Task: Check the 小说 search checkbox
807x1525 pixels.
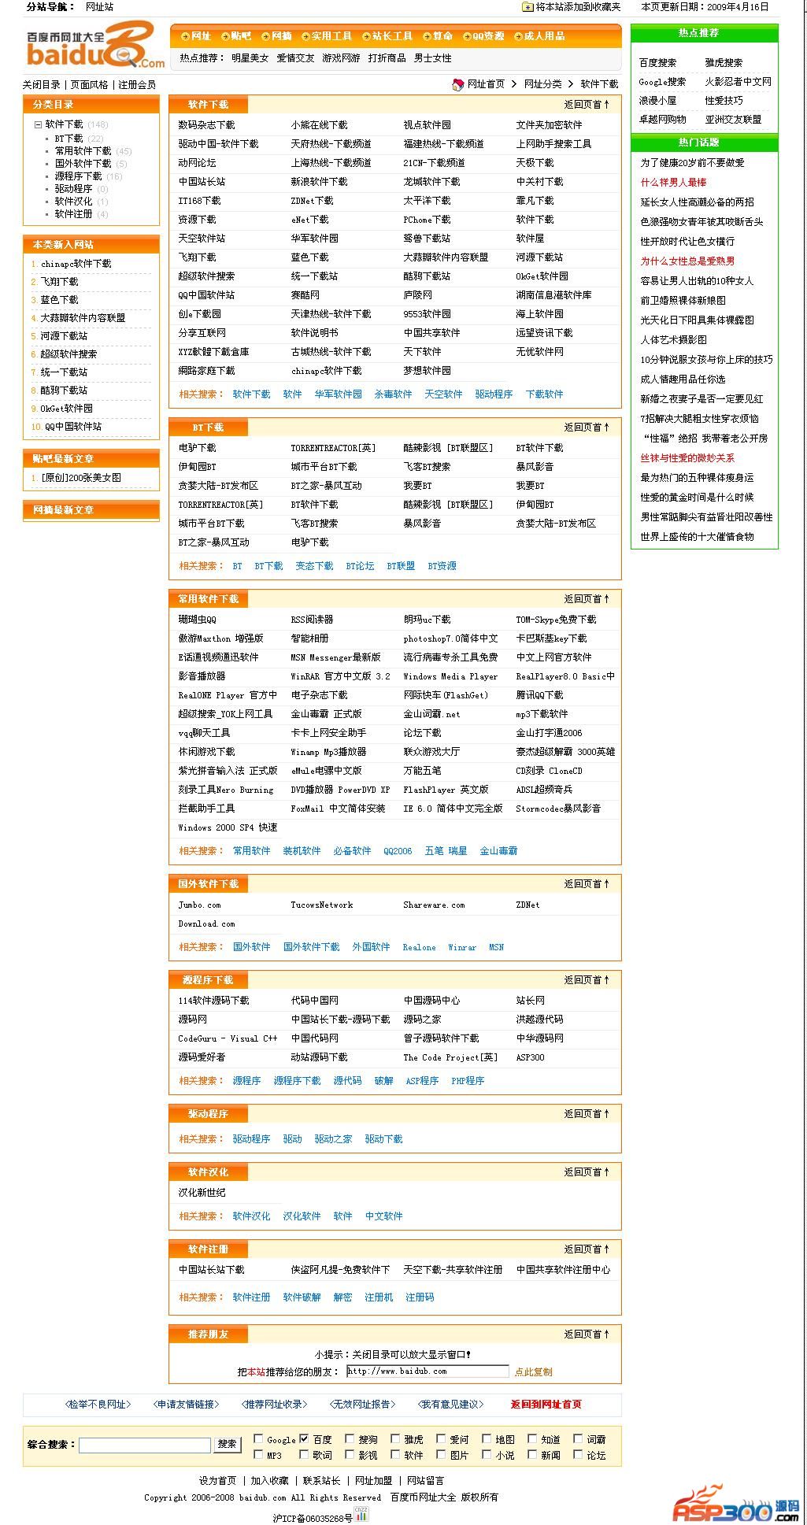Action: 487,1455
